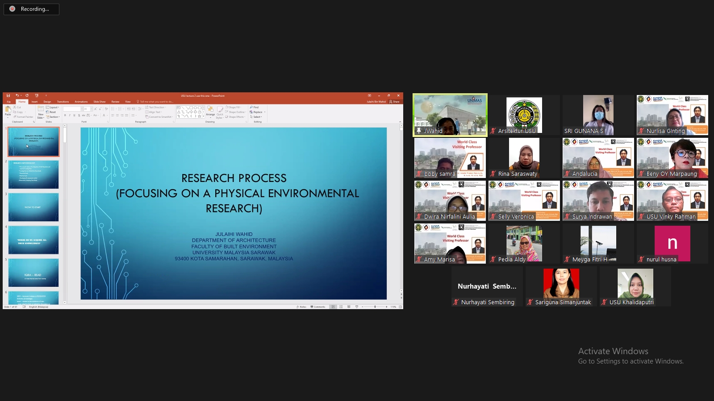Click Replace in Editing group

pyautogui.click(x=257, y=112)
